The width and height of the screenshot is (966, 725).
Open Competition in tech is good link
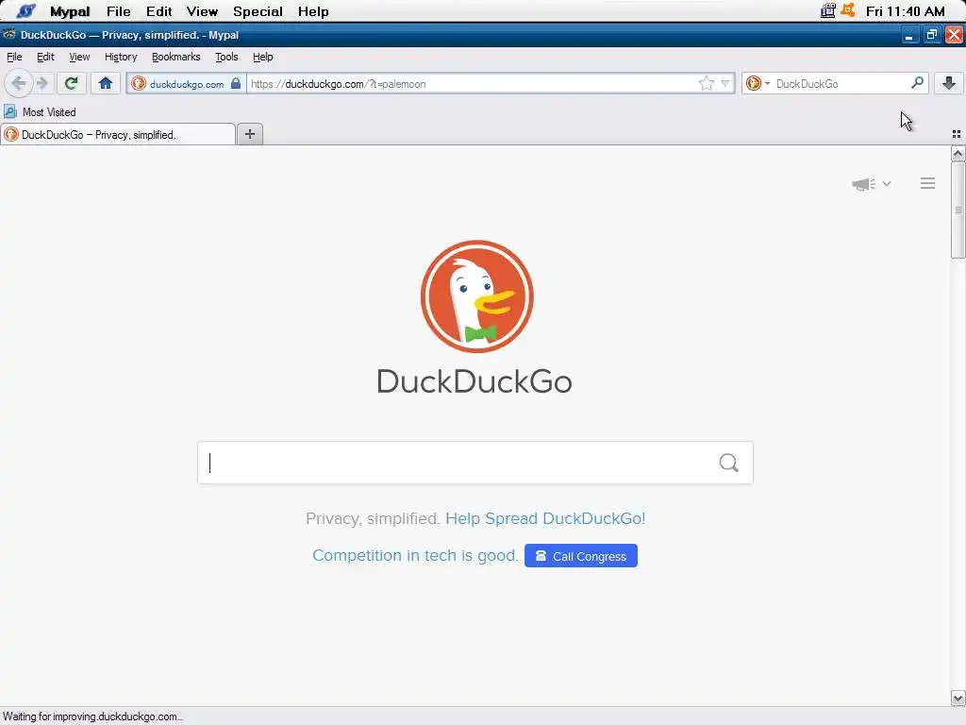(415, 555)
